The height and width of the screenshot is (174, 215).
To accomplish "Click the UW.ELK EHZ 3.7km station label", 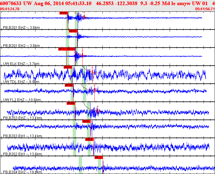I will (x=21, y=64).
